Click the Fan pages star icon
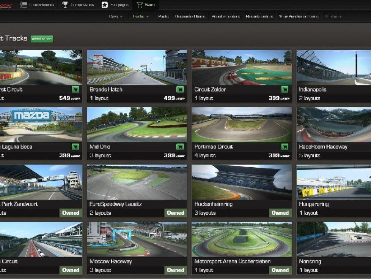This screenshot has width=371, height=279. 105,5
